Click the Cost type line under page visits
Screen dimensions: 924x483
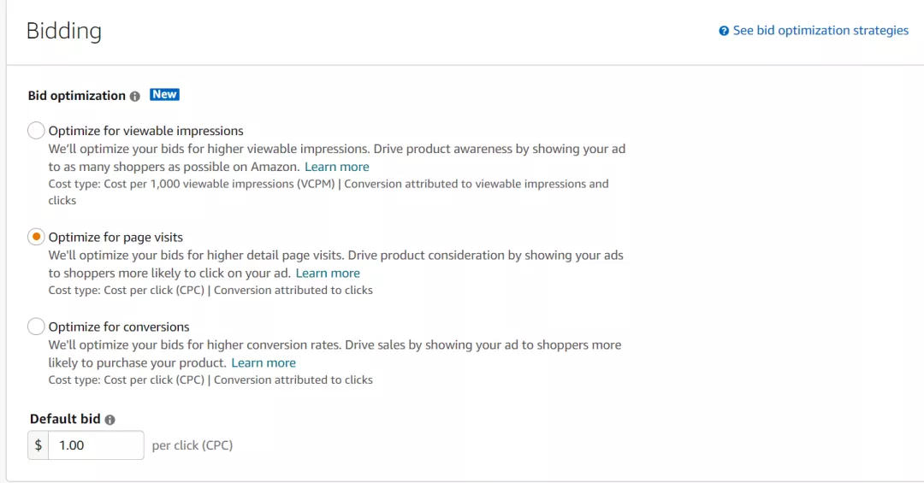[210, 290]
